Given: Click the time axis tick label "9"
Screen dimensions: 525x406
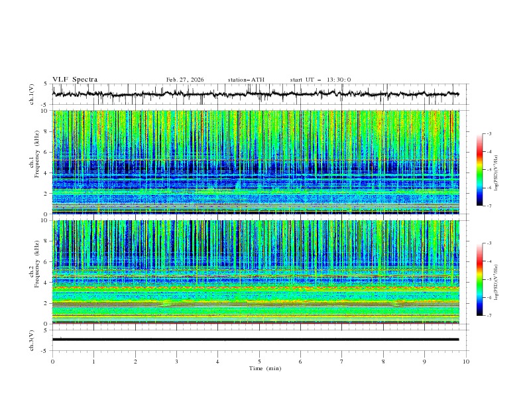Looking at the screenshot, I should (424, 362).
